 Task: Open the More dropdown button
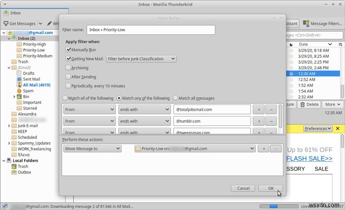[x=333, y=104]
